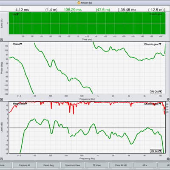Open the Magnitude graph type dropdown
170x170 pixels.
point(20,104)
